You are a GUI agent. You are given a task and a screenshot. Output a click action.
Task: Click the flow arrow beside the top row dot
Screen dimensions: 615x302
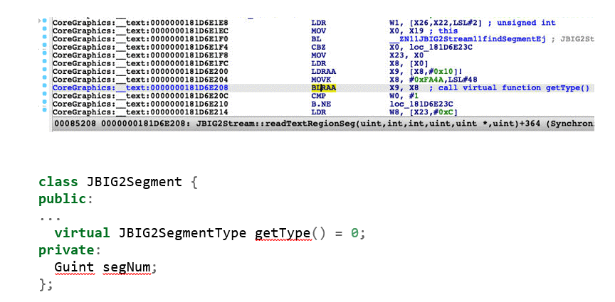pyautogui.click(x=39, y=21)
